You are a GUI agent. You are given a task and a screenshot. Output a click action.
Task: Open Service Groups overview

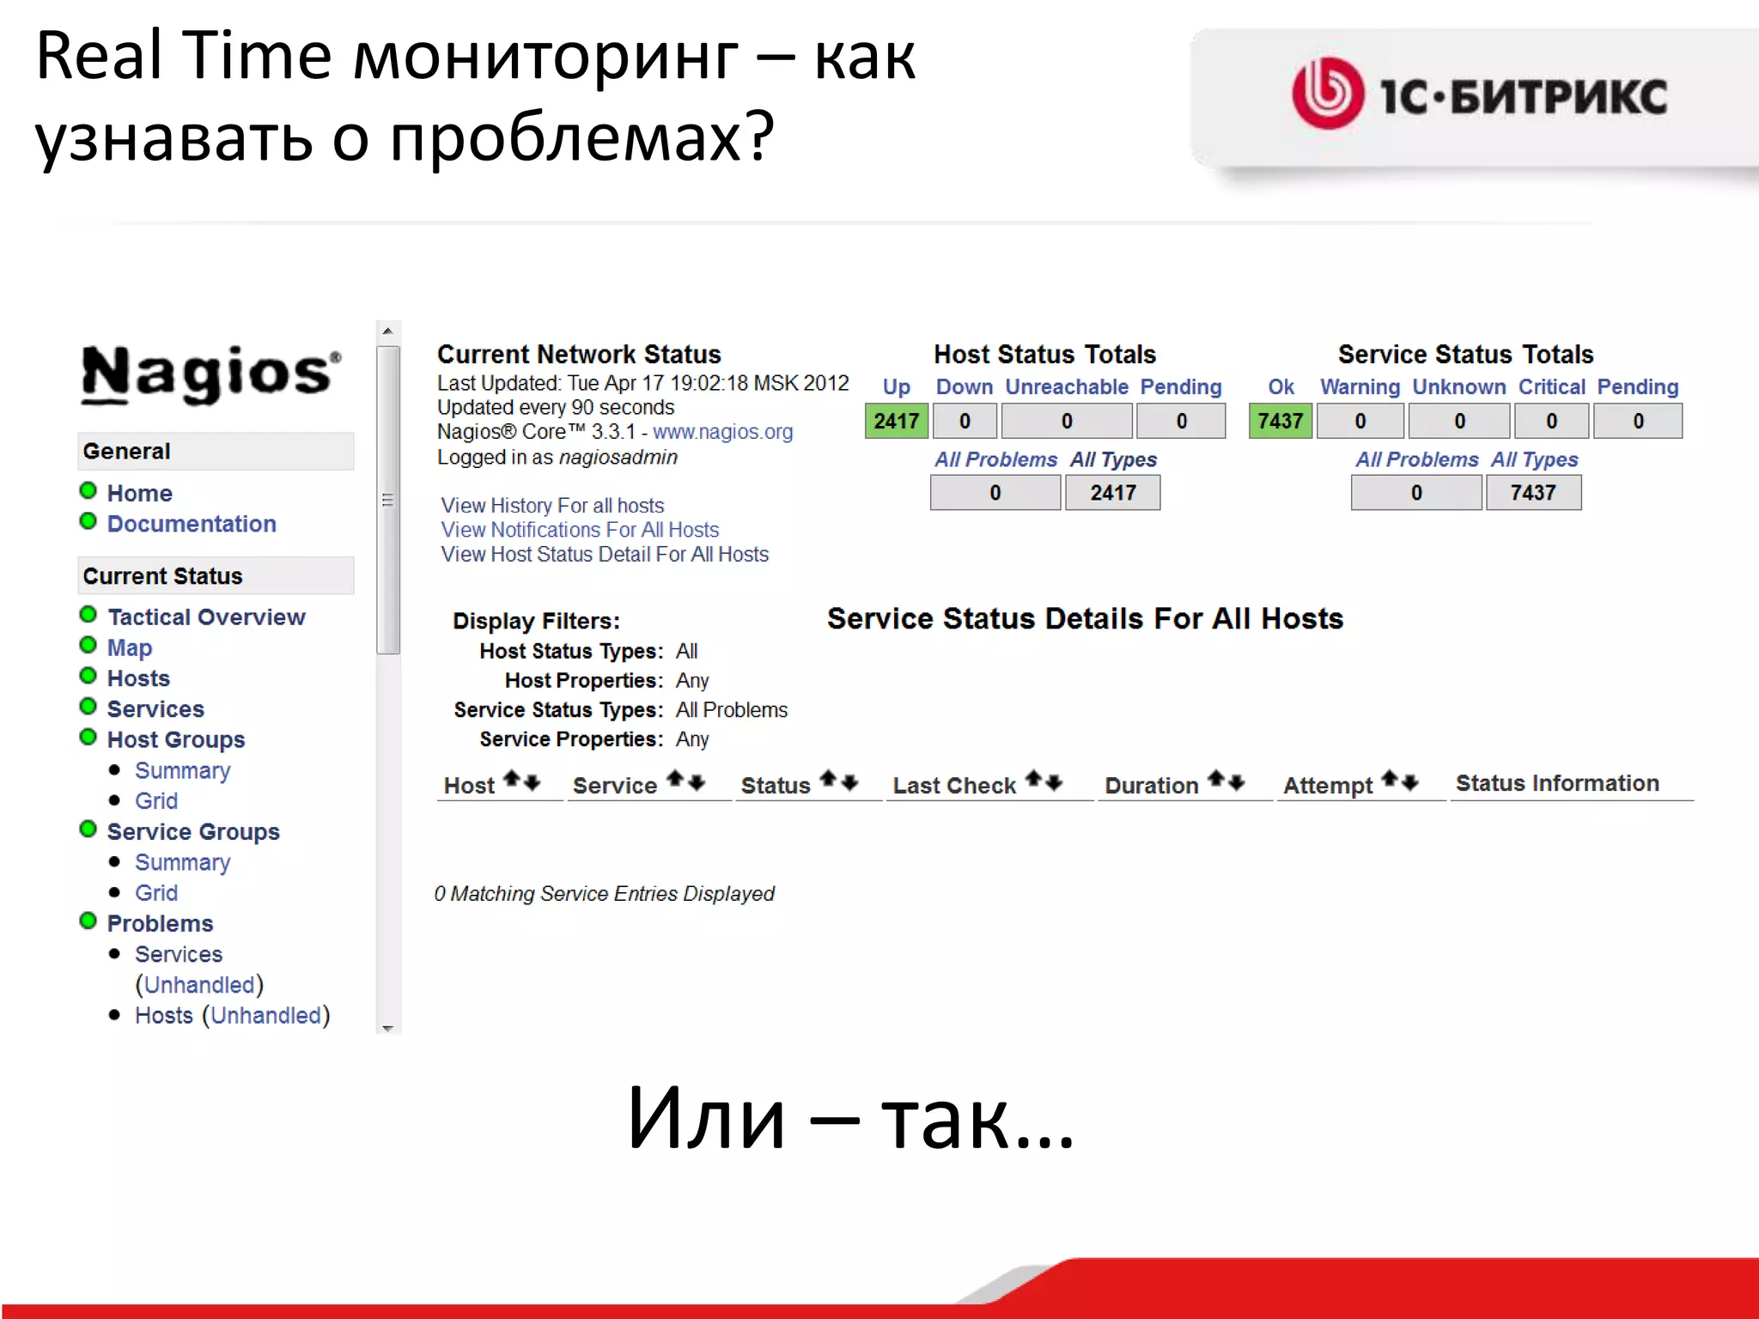click(x=193, y=832)
